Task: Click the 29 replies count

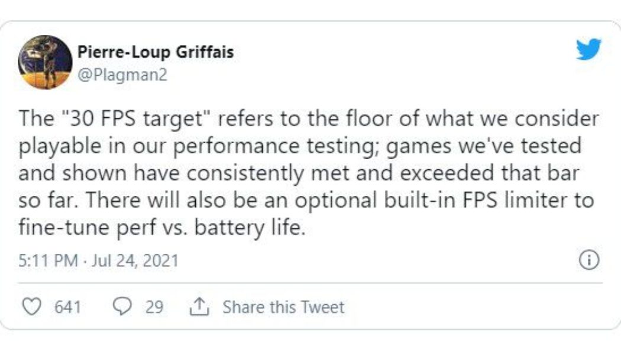Action: tap(154, 307)
